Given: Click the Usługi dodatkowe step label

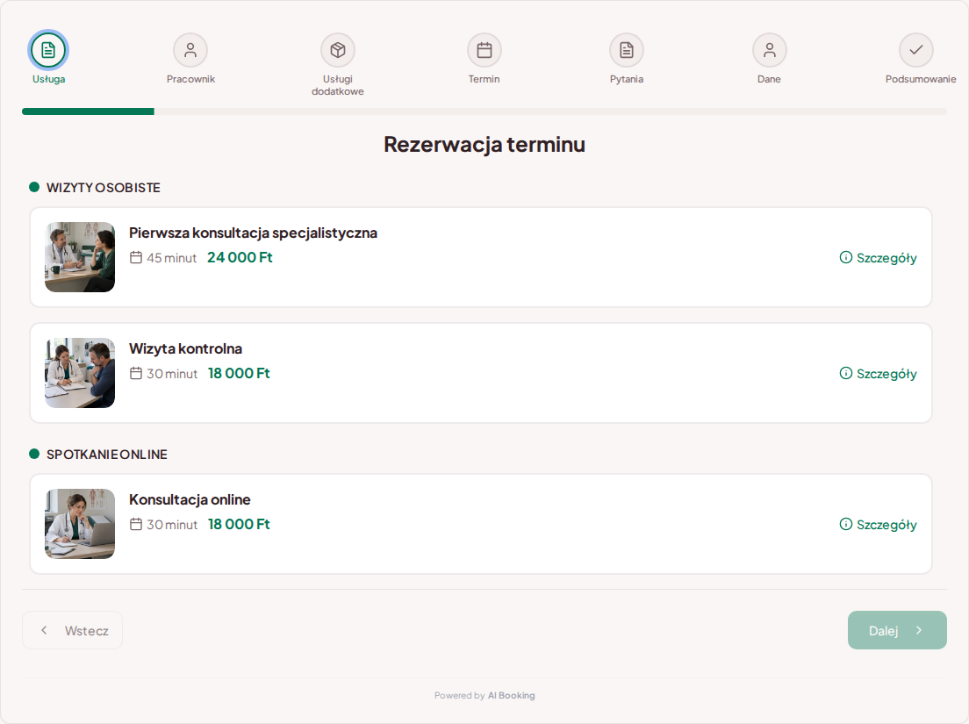Looking at the screenshot, I should coord(337,85).
